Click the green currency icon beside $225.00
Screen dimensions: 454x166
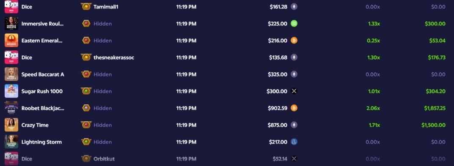pos(294,24)
